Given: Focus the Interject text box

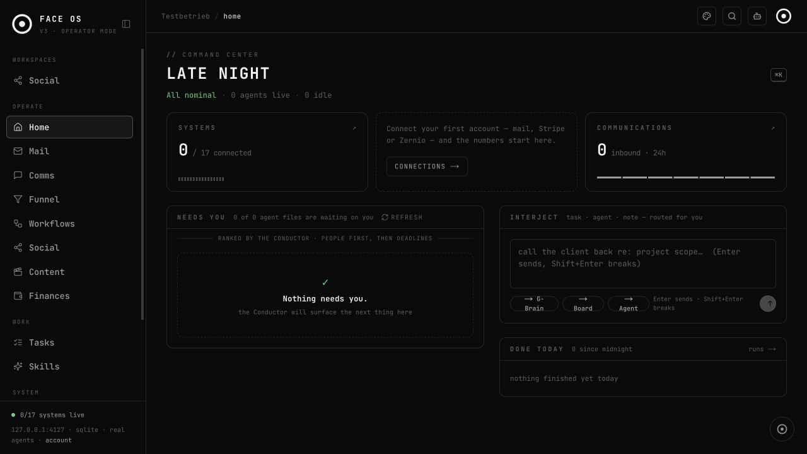Looking at the screenshot, I should click(x=642, y=264).
